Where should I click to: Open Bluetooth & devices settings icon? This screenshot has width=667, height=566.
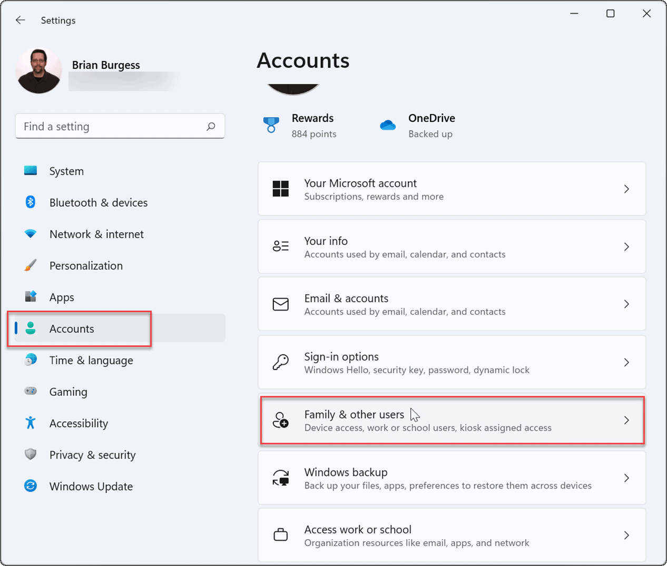pyautogui.click(x=31, y=202)
